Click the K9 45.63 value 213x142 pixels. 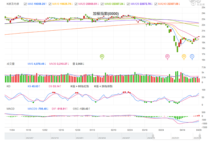click(x=34, y=86)
